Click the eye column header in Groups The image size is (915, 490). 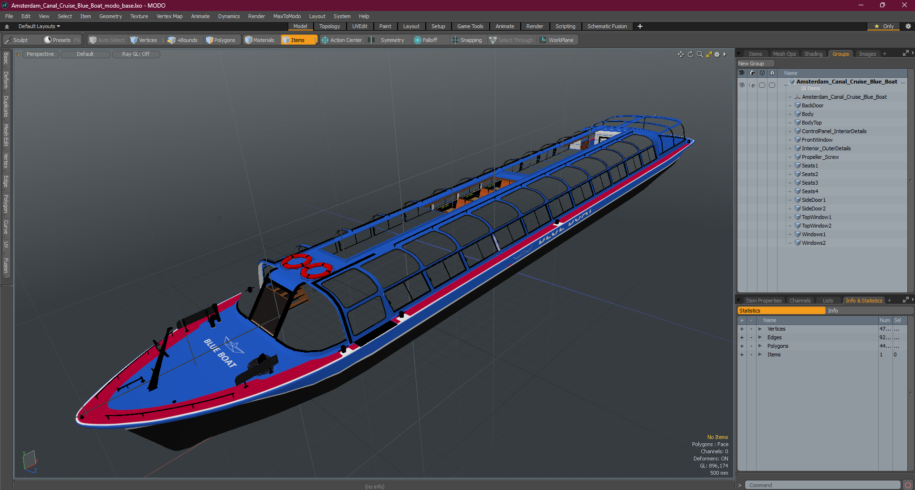click(742, 73)
